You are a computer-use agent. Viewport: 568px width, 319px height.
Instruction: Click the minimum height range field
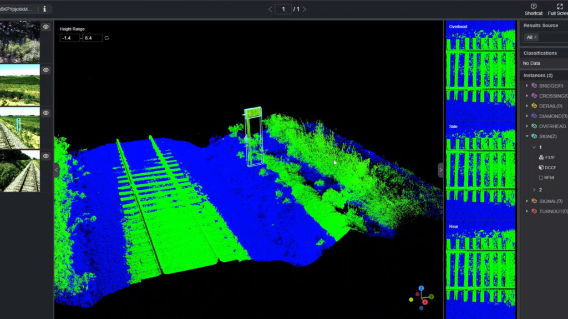click(x=69, y=38)
